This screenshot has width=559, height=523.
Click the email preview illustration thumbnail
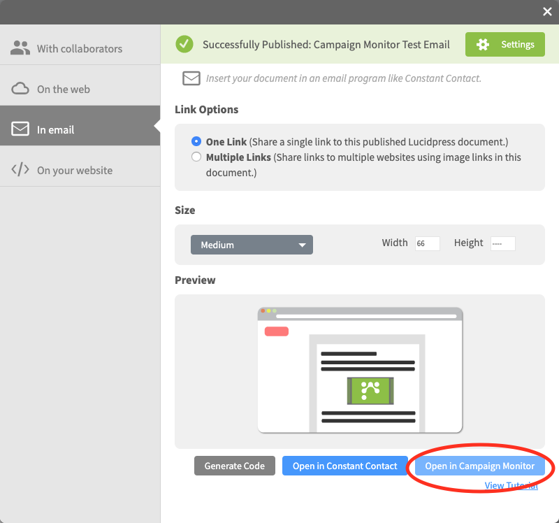pyautogui.click(x=360, y=370)
